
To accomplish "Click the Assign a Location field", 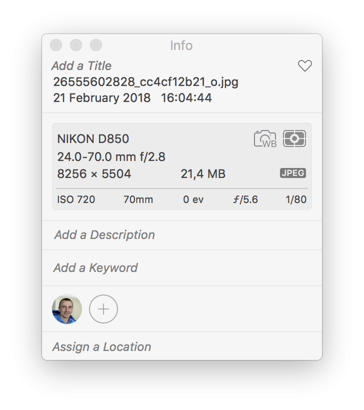I will 102,346.
